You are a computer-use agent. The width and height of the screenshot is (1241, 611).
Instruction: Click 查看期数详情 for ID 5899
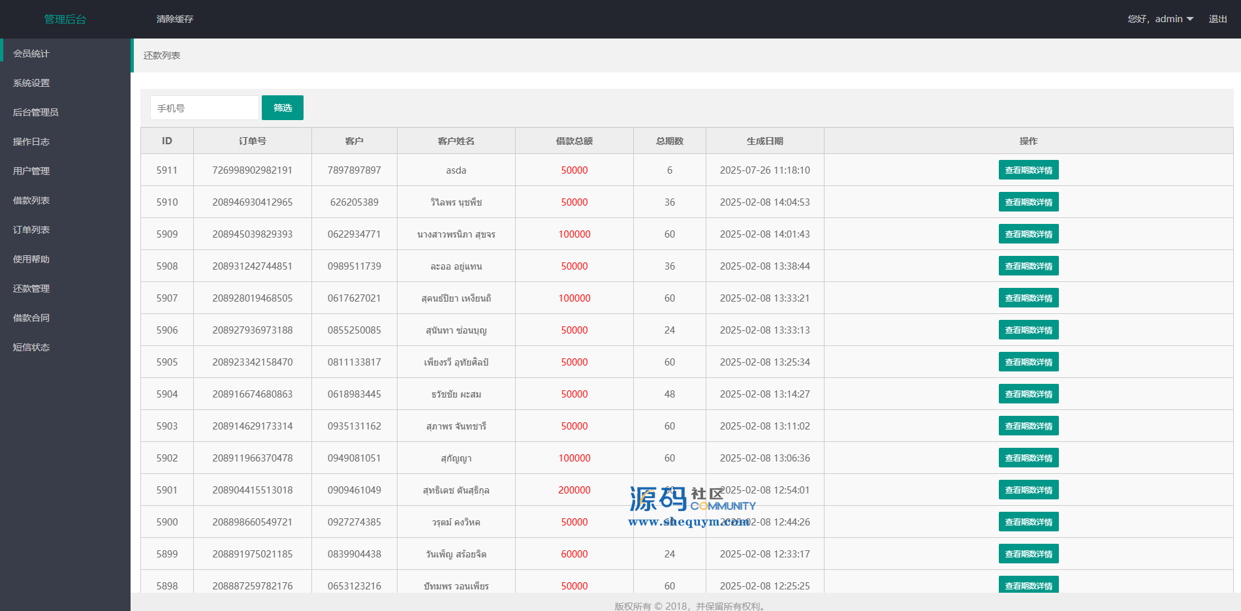[1028, 554]
